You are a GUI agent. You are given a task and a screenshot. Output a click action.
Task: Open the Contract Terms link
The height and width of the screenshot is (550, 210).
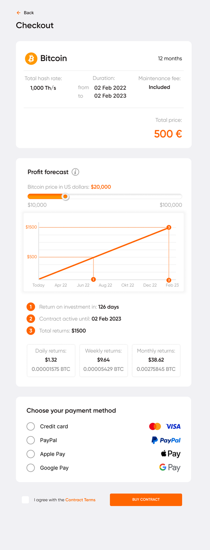80,500
